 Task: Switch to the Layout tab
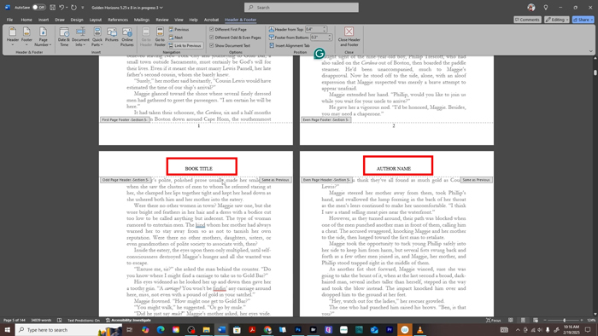(96, 20)
